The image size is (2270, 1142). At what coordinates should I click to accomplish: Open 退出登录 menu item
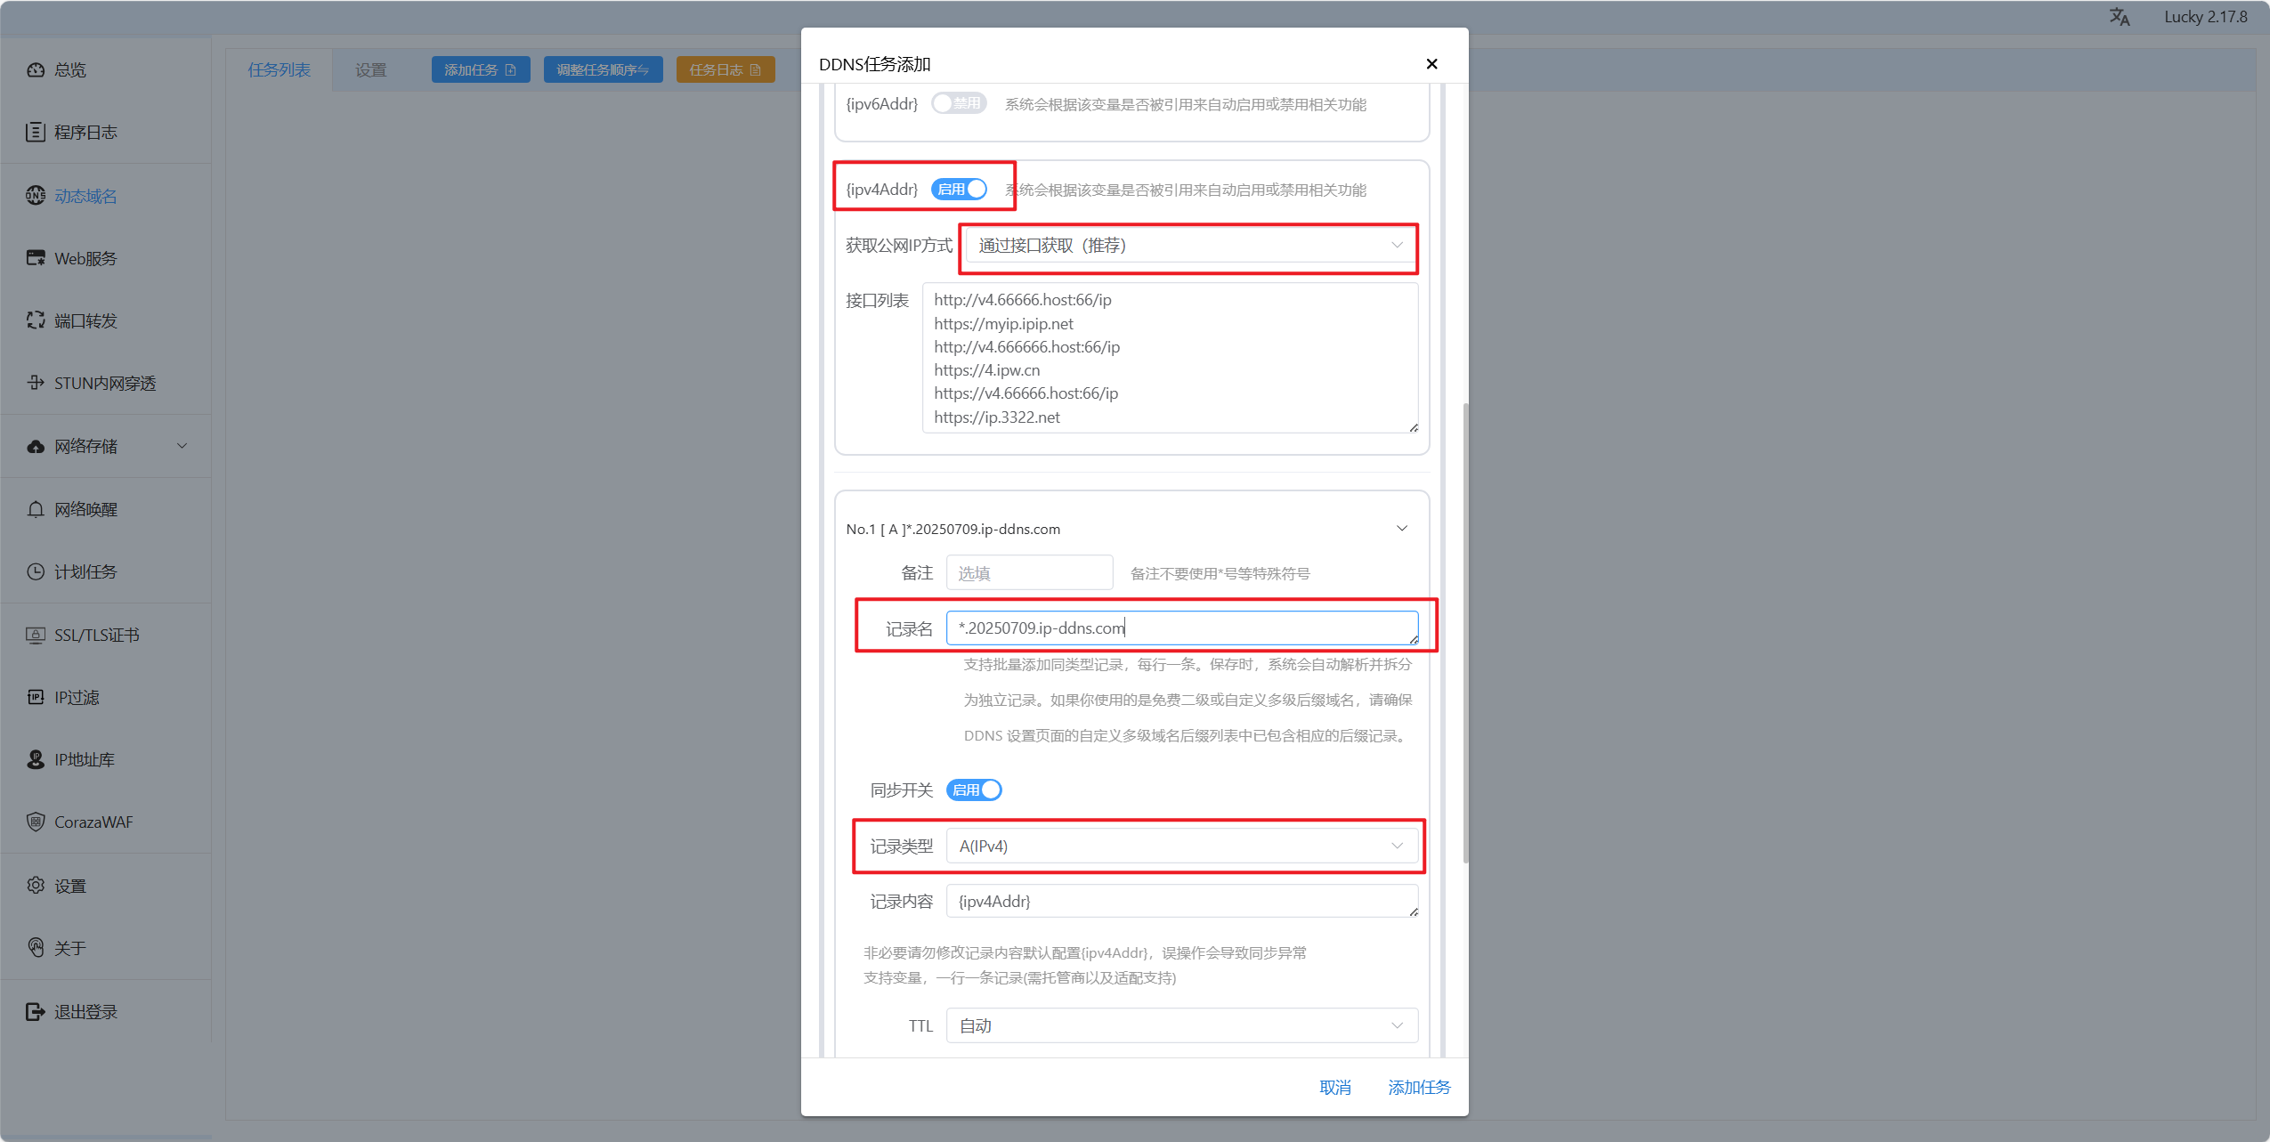(106, 1011)
